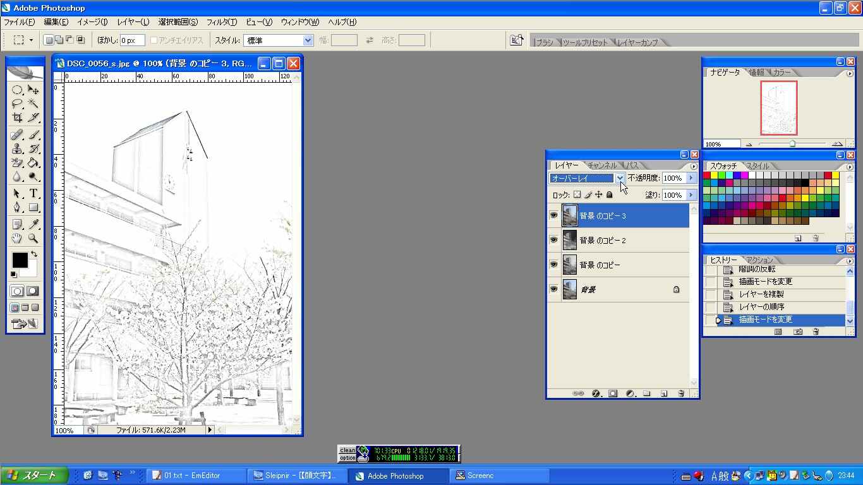863x485 pixels.
Task: Toggle lock transparent pixels
Action: [x=577, y=195]
